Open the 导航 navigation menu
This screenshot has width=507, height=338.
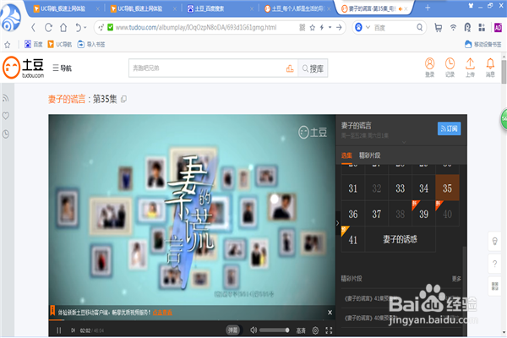coord(62,68)
